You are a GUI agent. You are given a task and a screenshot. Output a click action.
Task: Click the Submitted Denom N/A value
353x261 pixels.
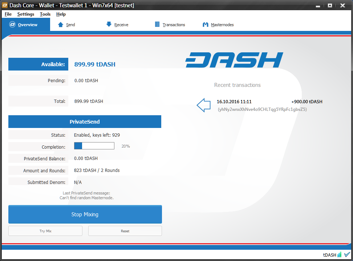point(78,182)
